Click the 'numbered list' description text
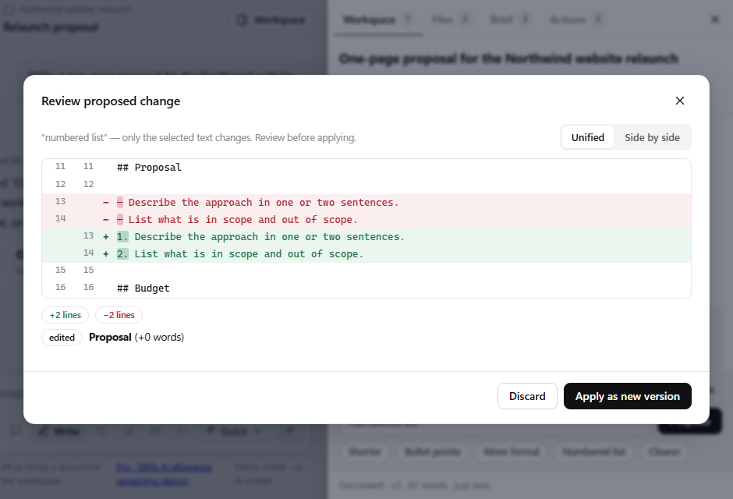 tap(199, 138)
